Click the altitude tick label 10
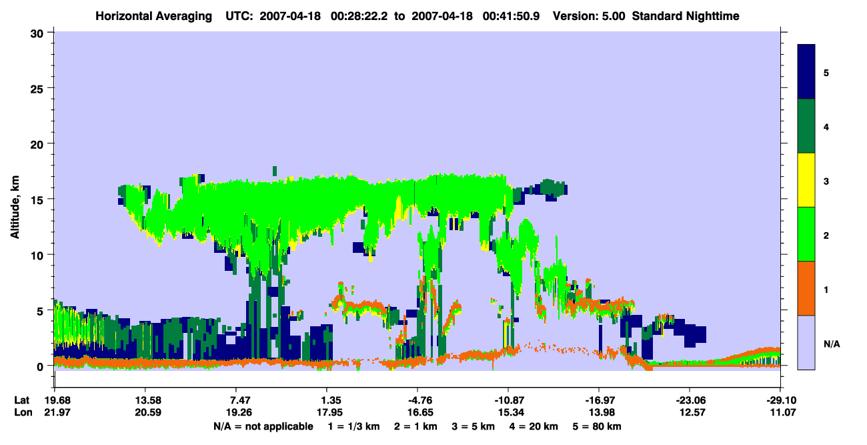 (x=39, y=255)
